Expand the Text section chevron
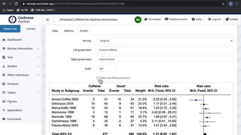 [38, 57]
